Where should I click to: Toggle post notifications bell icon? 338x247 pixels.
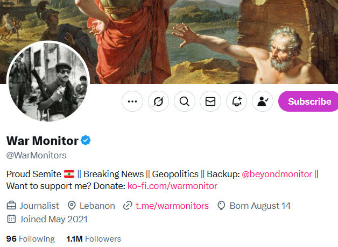pos(236,101)
